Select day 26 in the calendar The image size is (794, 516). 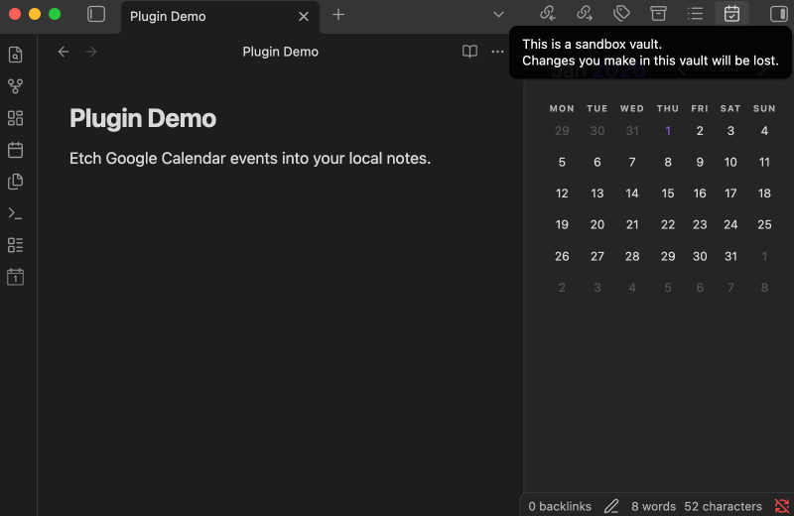click(x=562, y=257)
